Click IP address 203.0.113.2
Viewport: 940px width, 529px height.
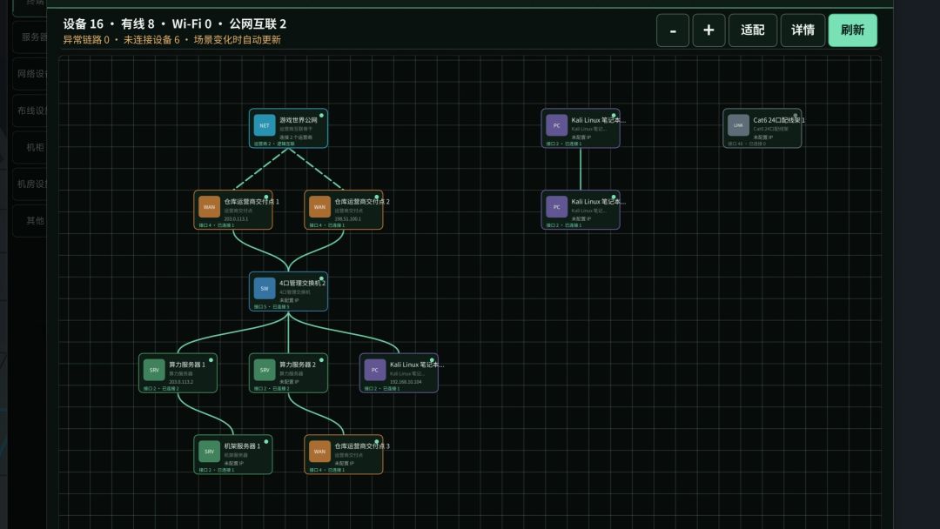pyautogui.click(x=181, y=382)
